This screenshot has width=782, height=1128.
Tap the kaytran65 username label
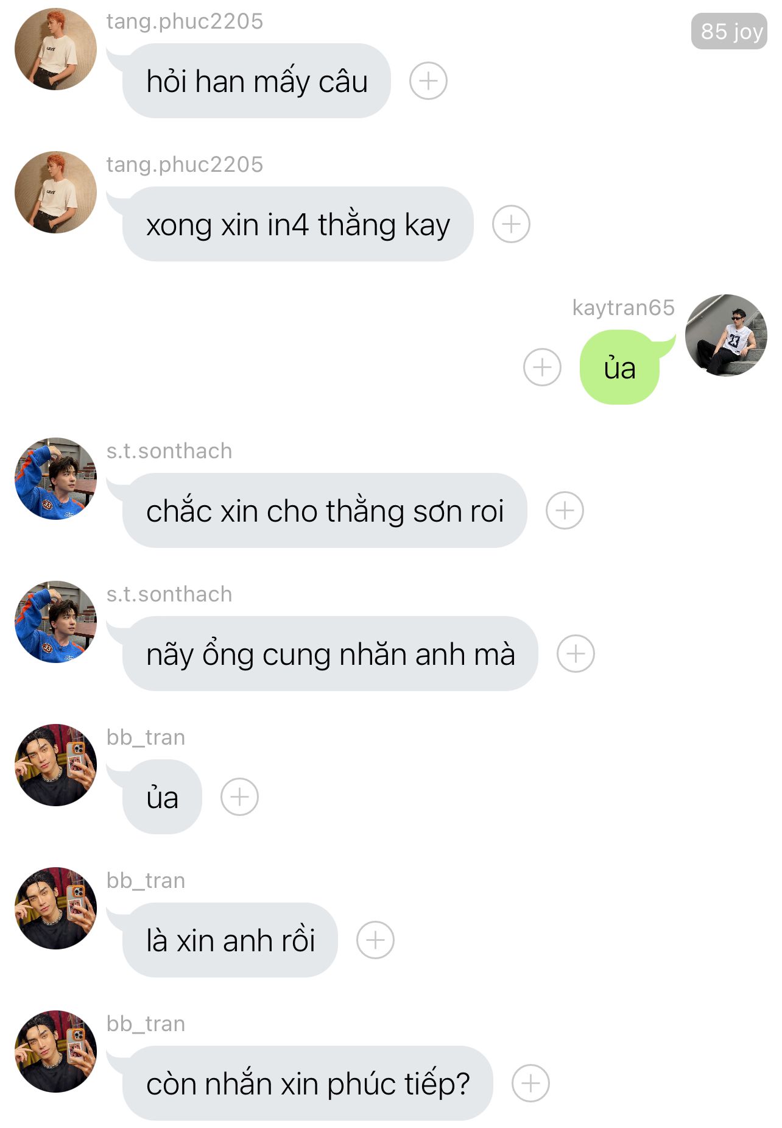click(623, 308)
